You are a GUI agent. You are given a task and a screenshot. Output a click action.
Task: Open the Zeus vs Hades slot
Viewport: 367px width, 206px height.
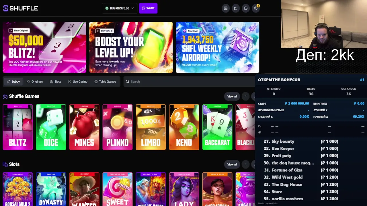click(151, 189)
